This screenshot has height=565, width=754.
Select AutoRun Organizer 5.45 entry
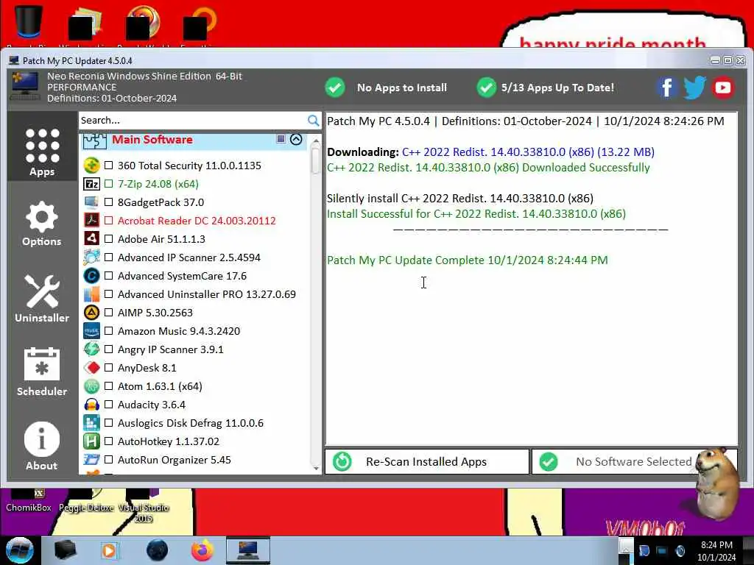174,460
